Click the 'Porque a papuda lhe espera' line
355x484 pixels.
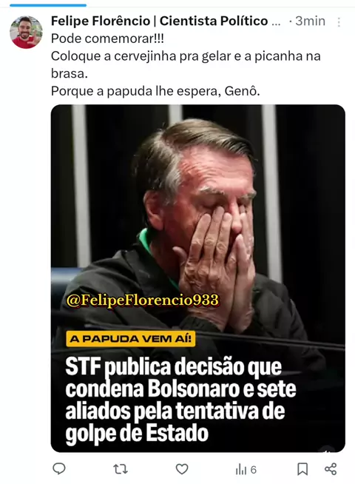pyautogui.click(x=155, y=91)
